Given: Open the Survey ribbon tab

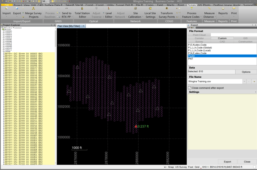Looking at the screenshot, I should [x=192, y=5].
